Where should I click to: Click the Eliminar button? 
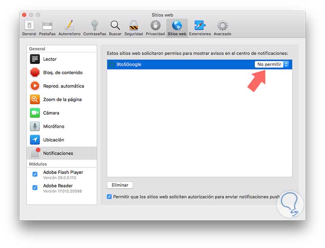(x=120, y=185)
